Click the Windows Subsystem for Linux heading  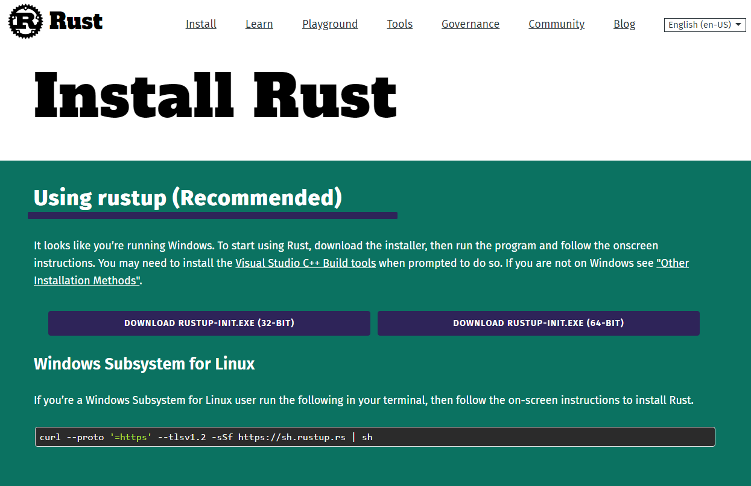click(144, 364)
